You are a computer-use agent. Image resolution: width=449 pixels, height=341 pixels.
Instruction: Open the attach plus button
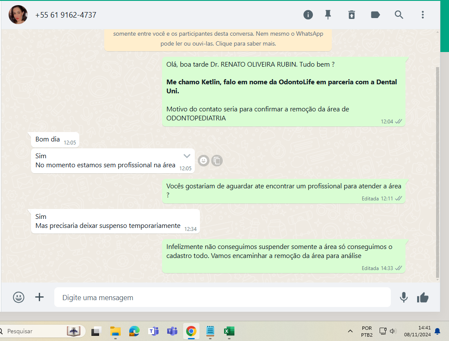point(40,297)
